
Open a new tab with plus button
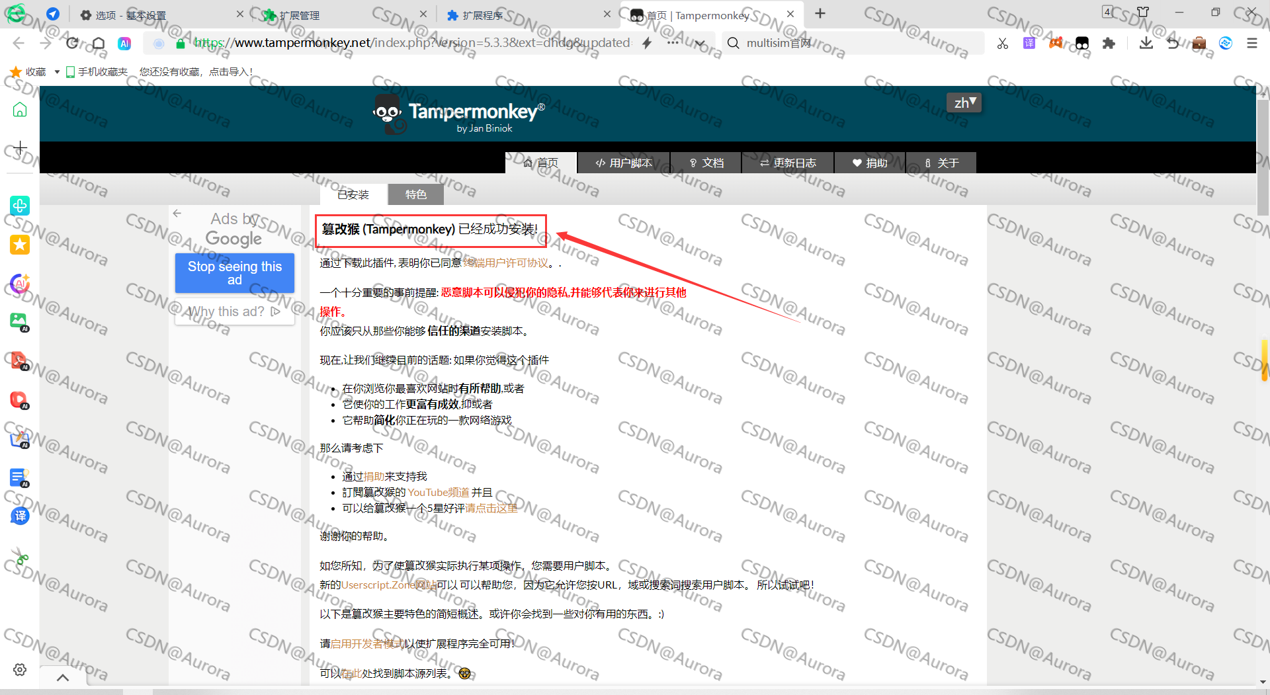(x=820, y=13)
